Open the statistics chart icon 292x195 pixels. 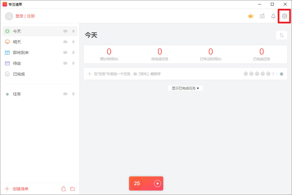[262, 16]
